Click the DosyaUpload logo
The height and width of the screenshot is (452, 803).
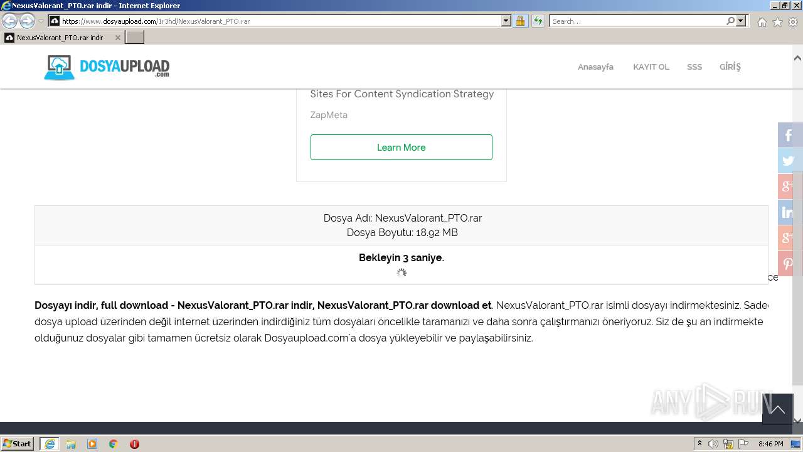[x=107, y=67]
